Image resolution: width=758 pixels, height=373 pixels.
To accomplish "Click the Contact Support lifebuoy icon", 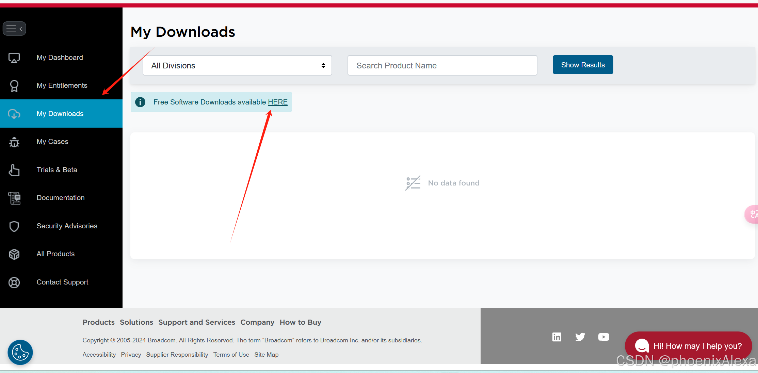I will coord(14,282).
